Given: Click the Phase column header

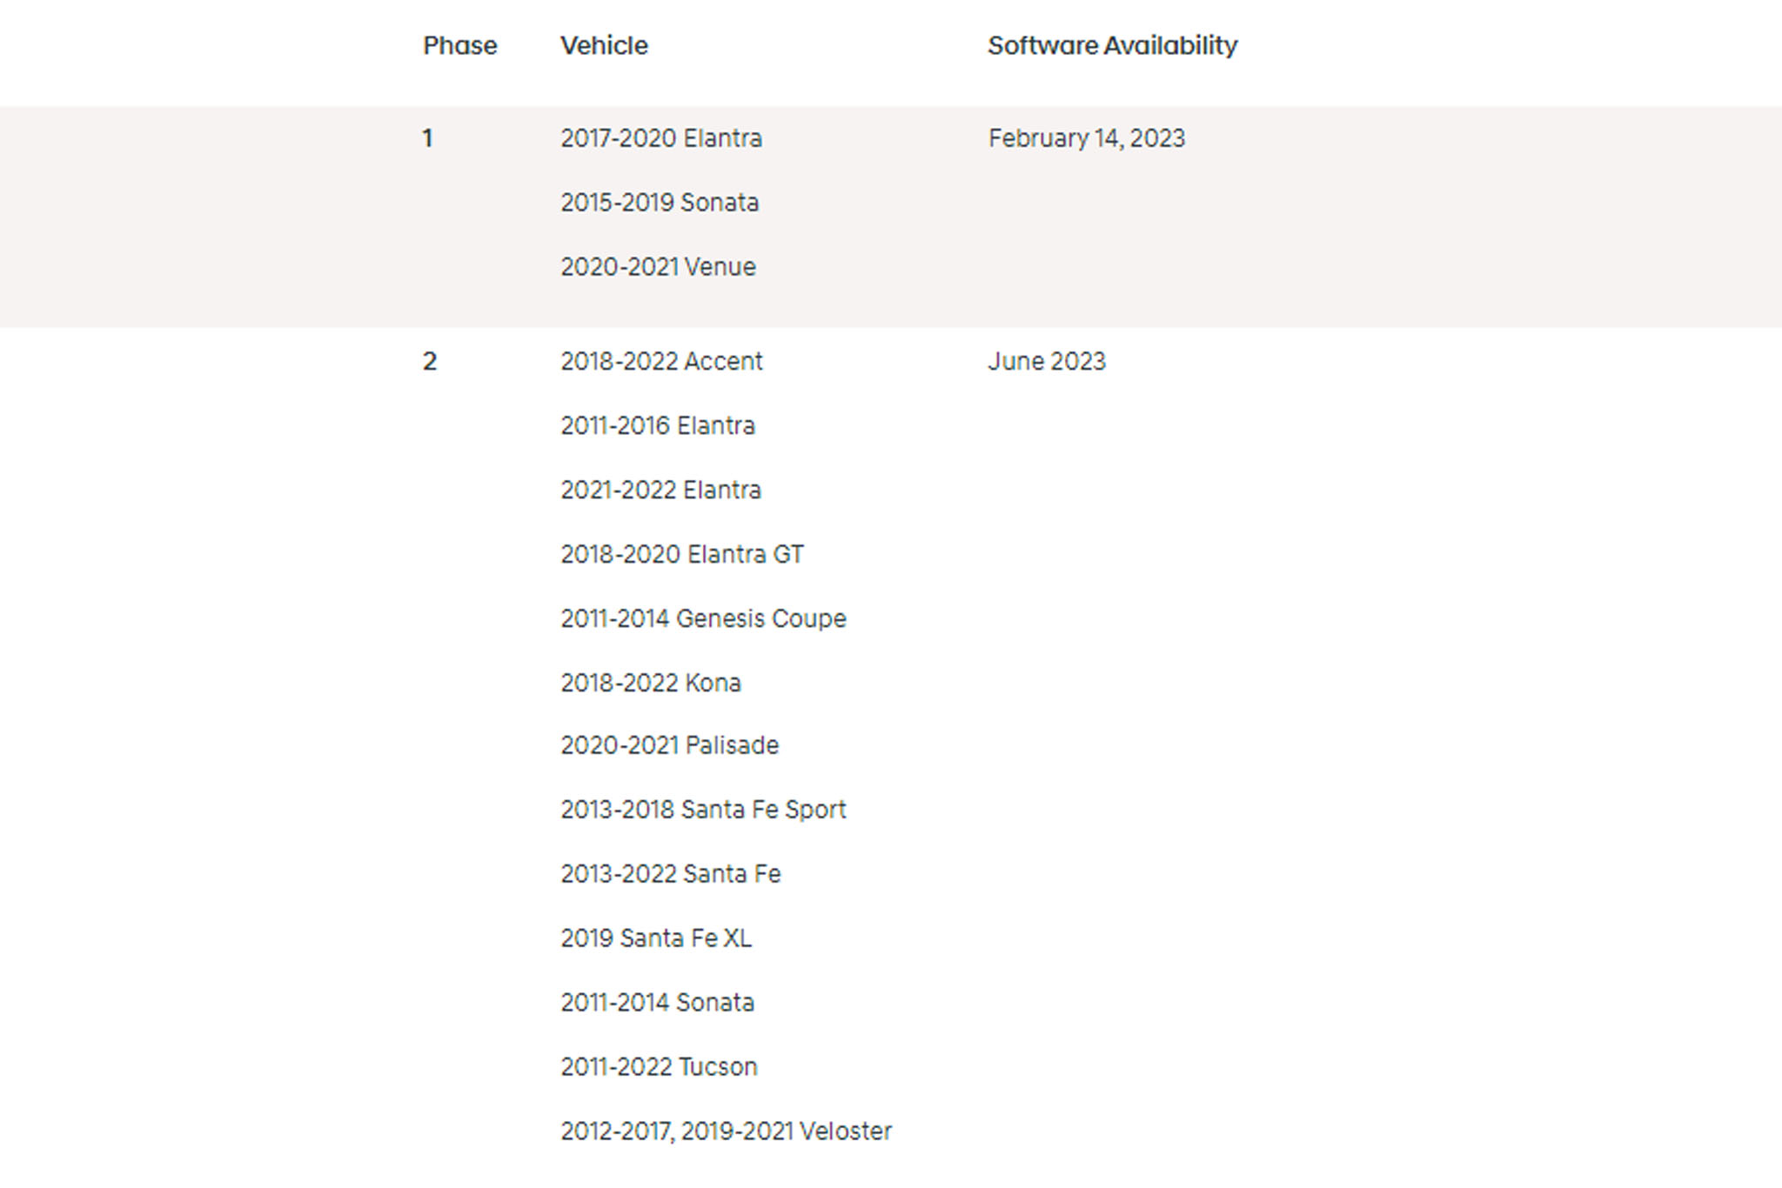Looking at the screenshot, I should [459, 45].
